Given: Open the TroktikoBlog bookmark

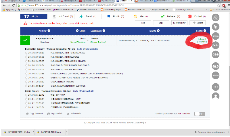Looking at the screenshot, I should pos(112,10).
